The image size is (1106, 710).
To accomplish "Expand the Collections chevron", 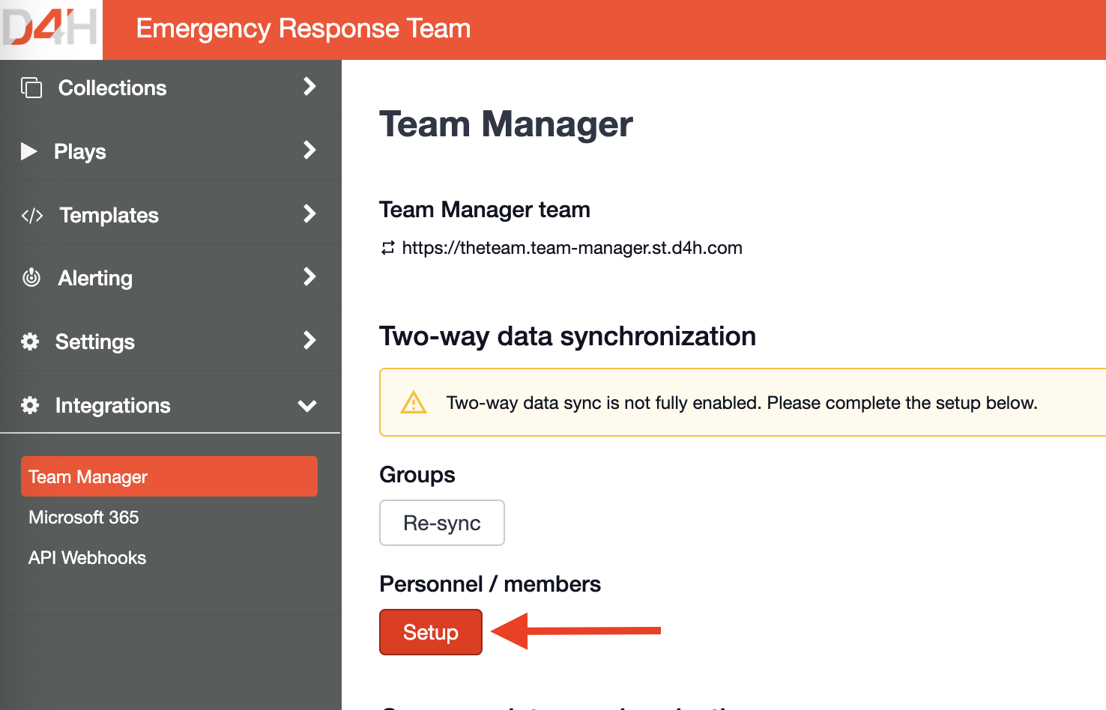I will [x=309, y=86].
